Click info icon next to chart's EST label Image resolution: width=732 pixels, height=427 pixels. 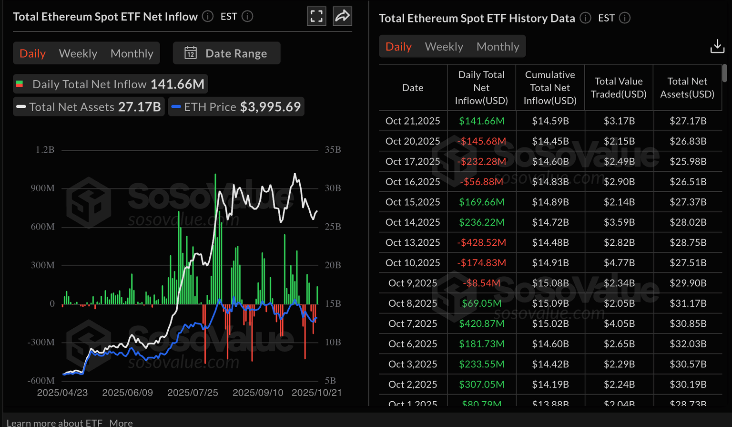(247, 16)
